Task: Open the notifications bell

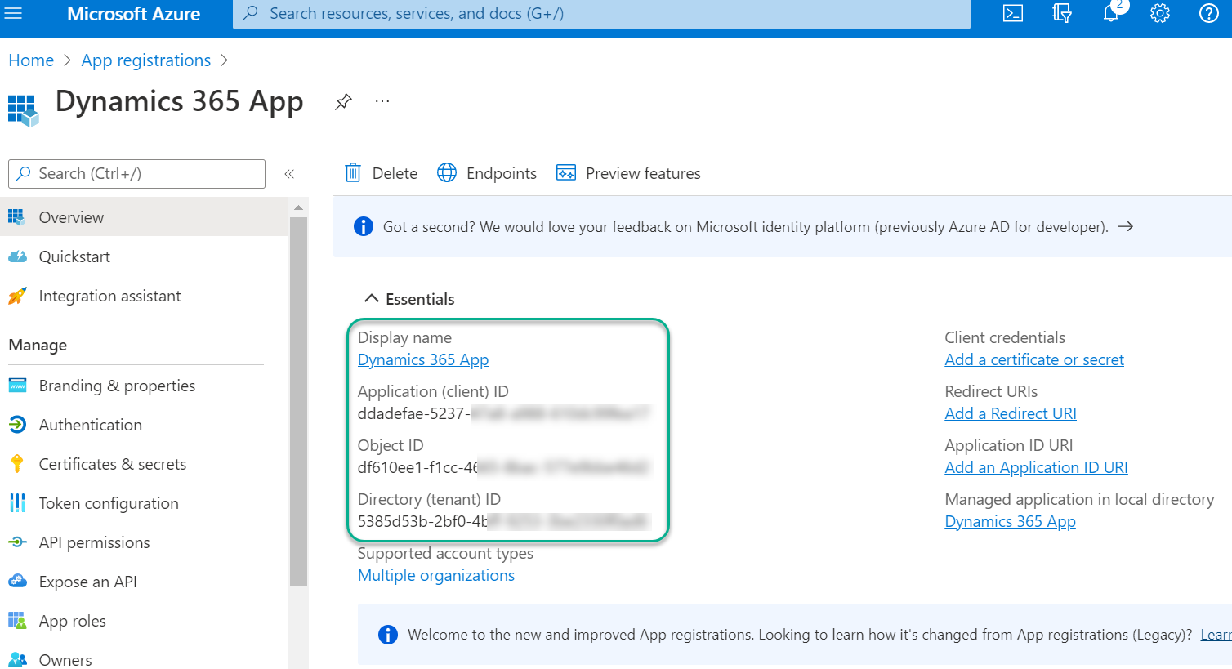Action: [x=1111, y=13]
